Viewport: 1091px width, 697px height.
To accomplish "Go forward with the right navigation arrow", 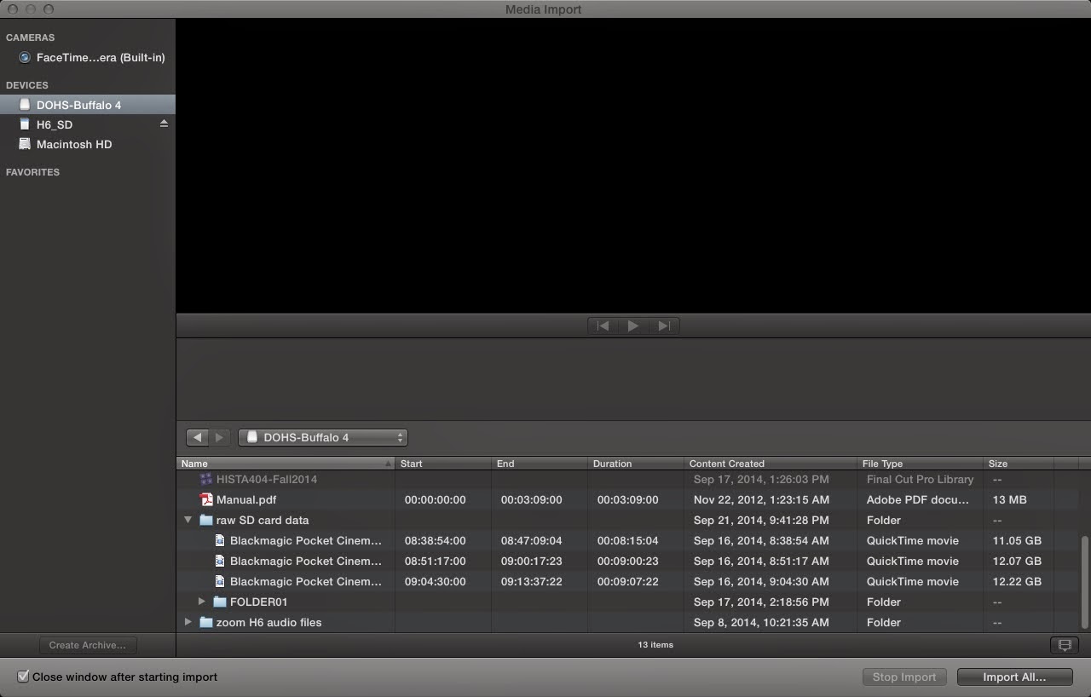I will point(220,437).
